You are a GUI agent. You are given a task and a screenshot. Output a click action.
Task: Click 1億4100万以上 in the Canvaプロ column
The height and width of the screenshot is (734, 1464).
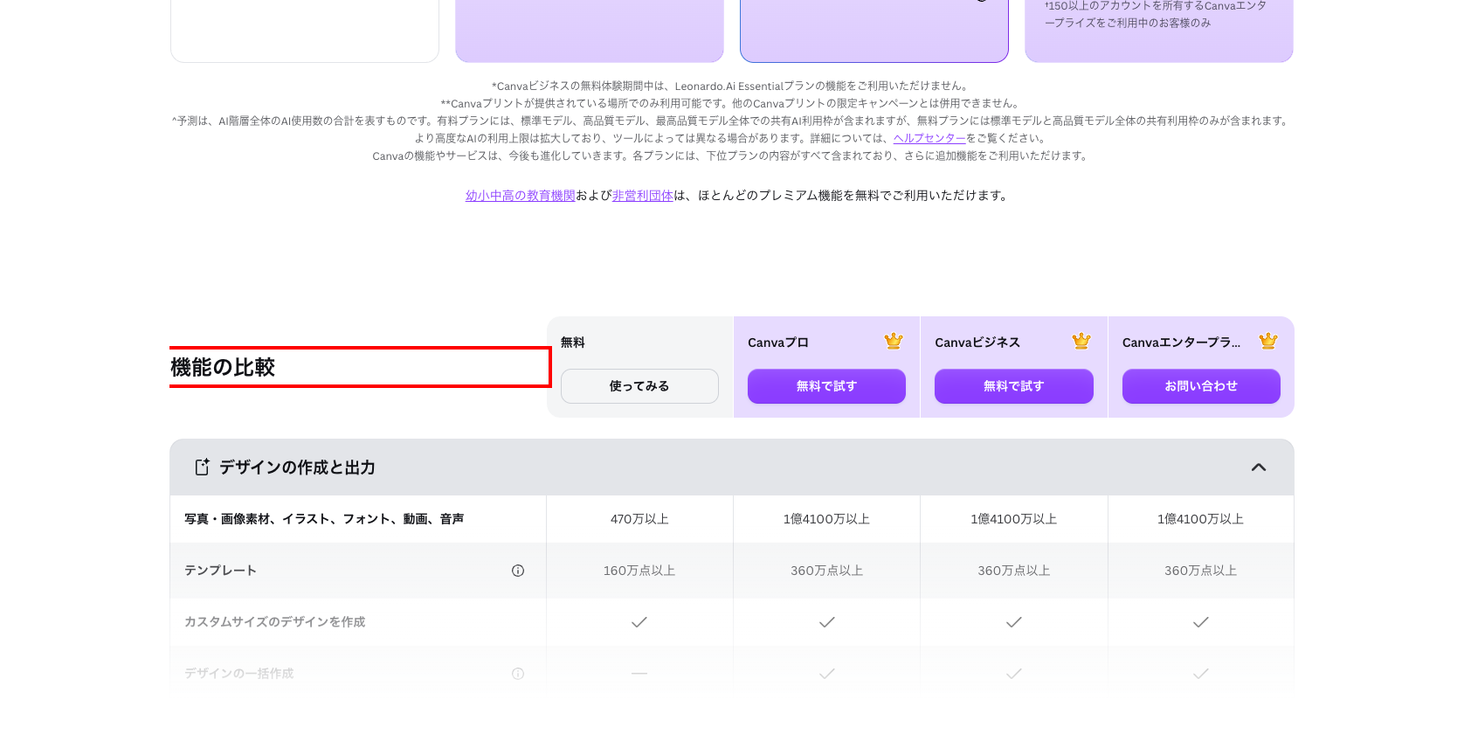coord(826,519)
